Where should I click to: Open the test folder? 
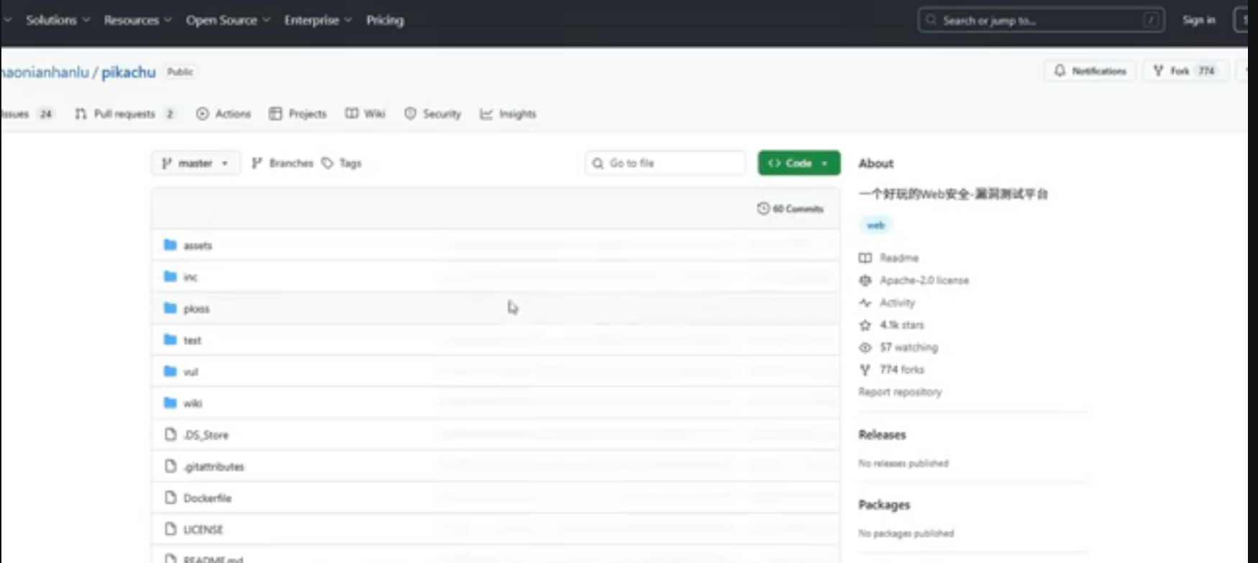click(x=192, y=340)
